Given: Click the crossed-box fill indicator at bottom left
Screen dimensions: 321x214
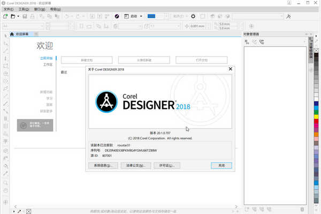Looking at the screenshot, I should click(29, 211).
